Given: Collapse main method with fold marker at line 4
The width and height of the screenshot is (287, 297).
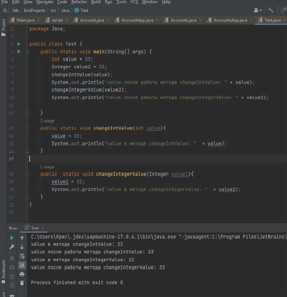Looking at the screenshot, I should [27, 52].
